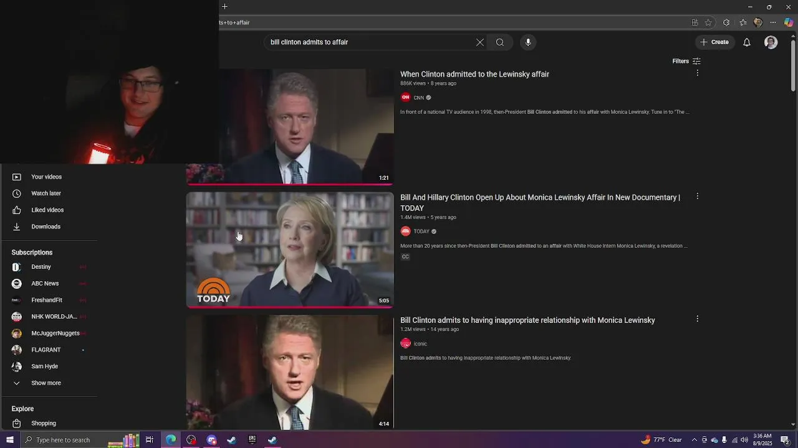
Task: Open the YouTube account avatar menu
Action: (x=771, y=42)
